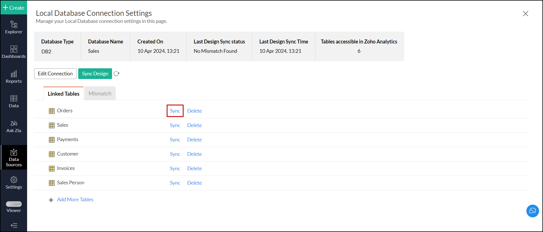Open the Data section icon

[x=14, y=101]
